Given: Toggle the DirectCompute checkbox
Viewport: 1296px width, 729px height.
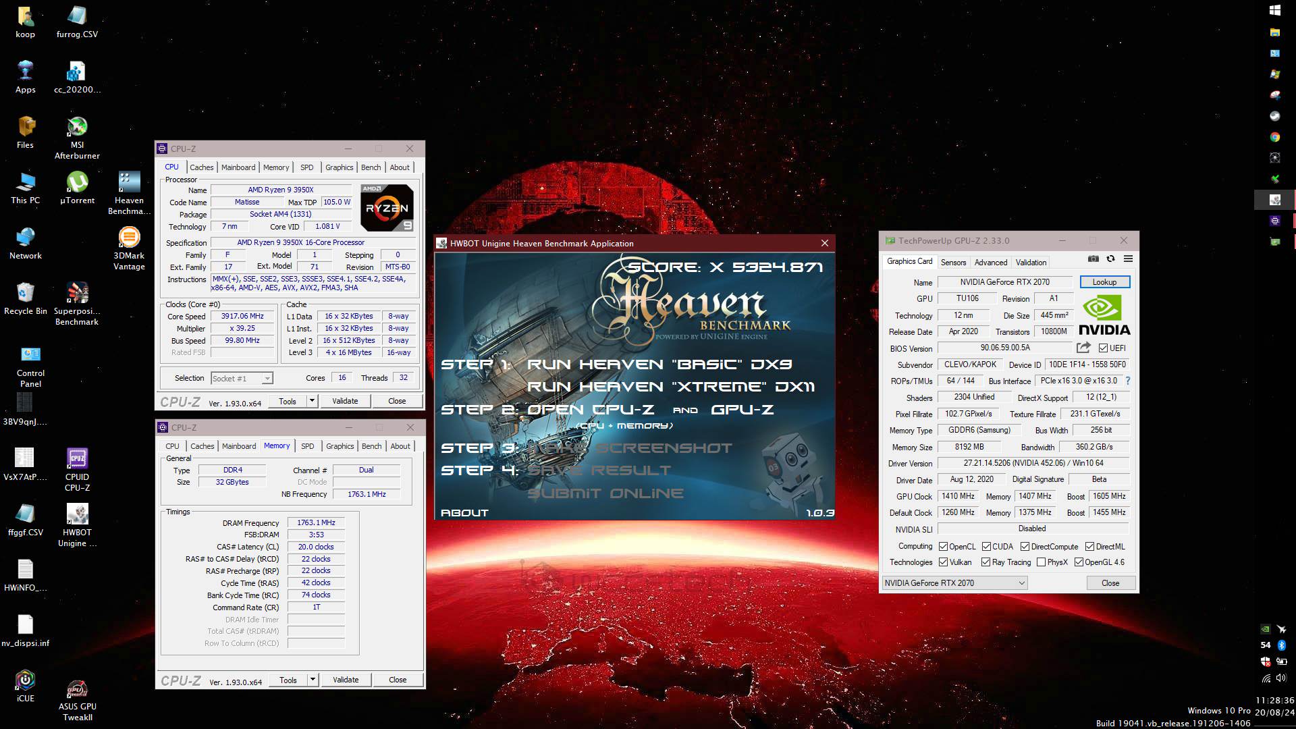Looking at the screenshot, I should 1025,547.
